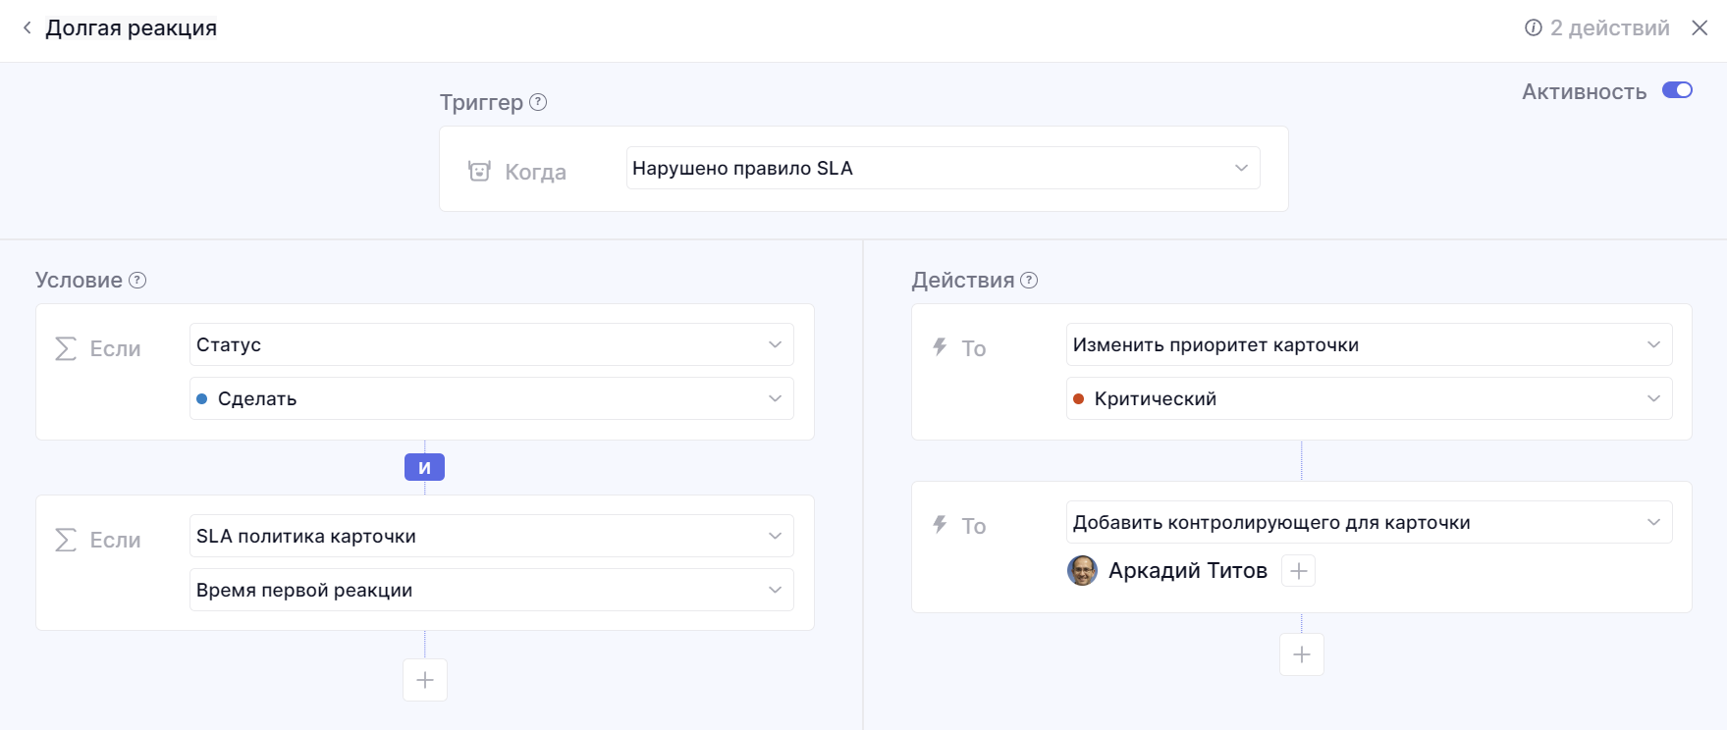The image size is (1727, 730).
Task: Click the help icon next to Триггер
Action: [538, 102]
